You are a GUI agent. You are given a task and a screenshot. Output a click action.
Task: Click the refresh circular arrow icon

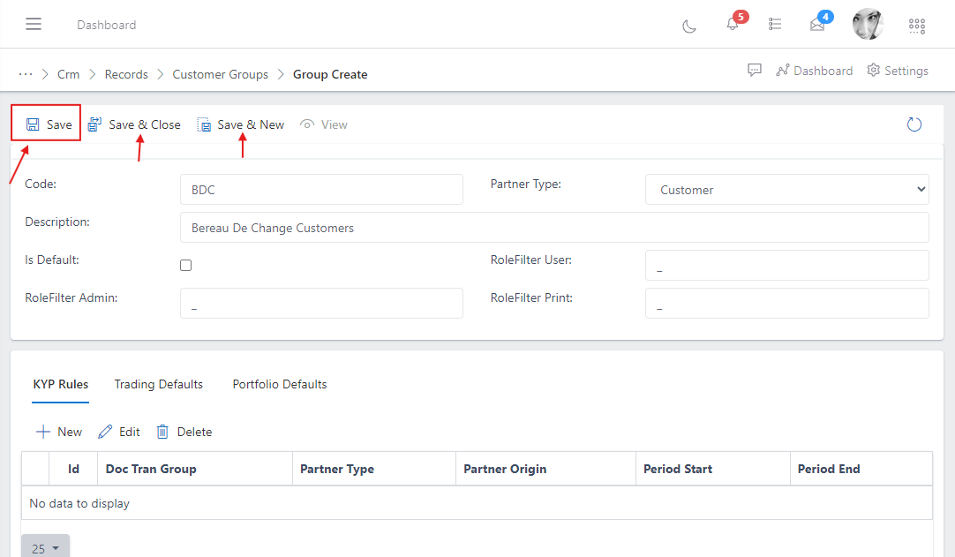(x=914, y=124)
